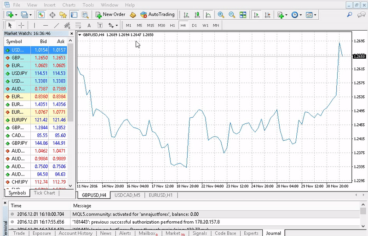Toggle the Market Watch panel icon
The height and width of the screenshot is (236, 368).
tap(41, 15)
